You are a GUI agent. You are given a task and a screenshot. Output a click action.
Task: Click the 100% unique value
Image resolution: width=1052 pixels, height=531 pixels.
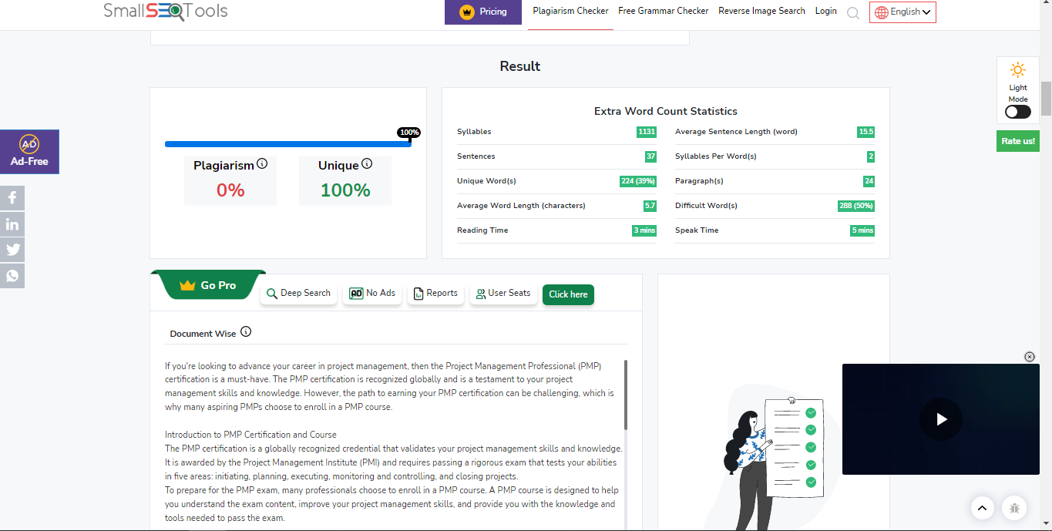pos(345,190)
